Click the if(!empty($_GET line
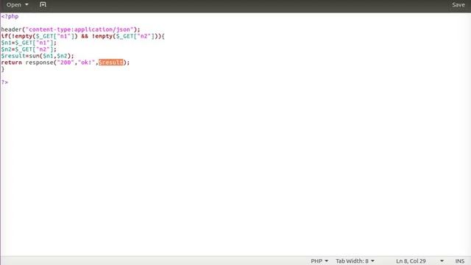471x265 pixels. pos(82,36)
